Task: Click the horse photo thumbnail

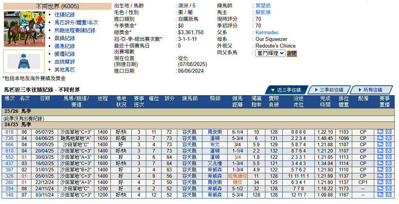Action: click(x=24, y=29)
